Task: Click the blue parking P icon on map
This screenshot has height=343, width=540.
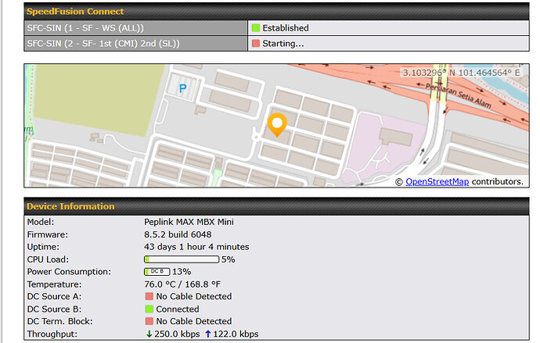Action: tap(182, 88)
